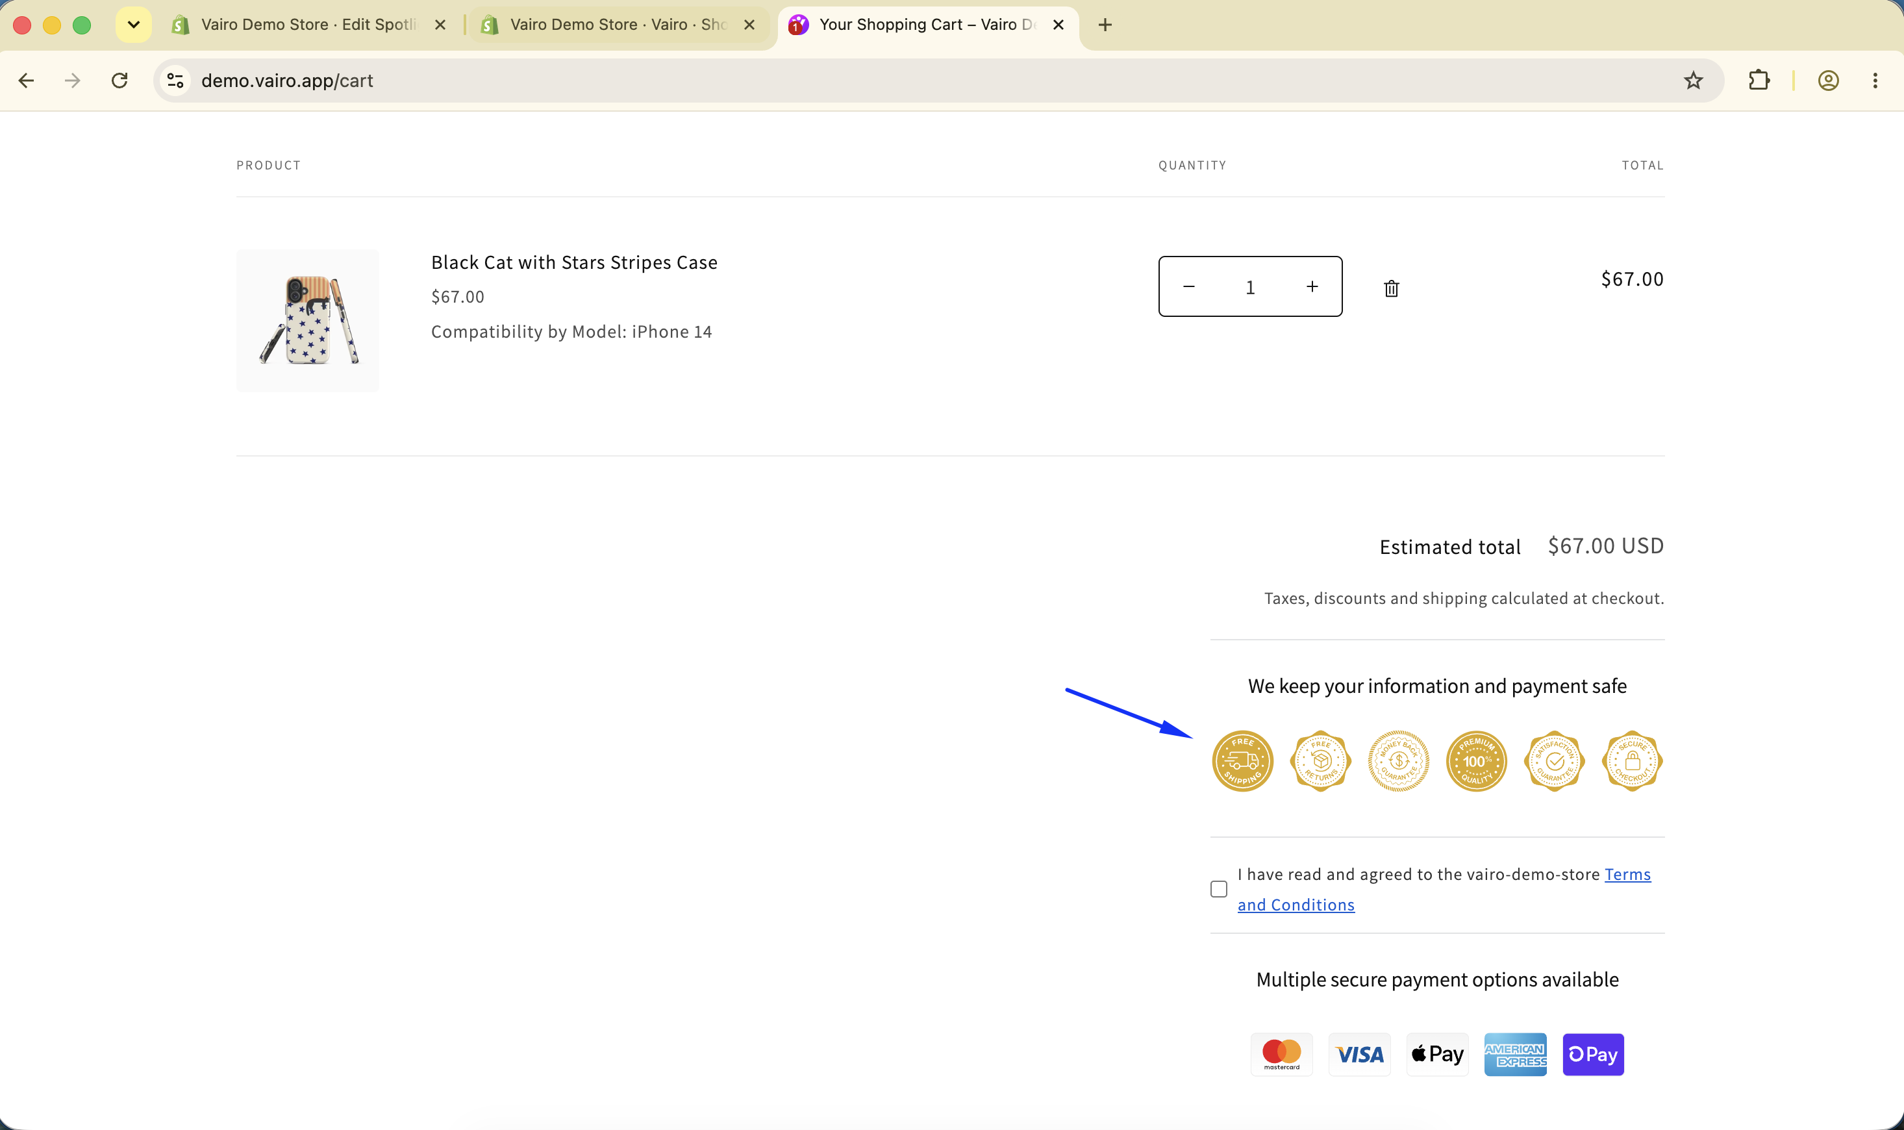Decrease quantity with the minus button
The height and width of the screenshot is (1130, 1904).
pos(1188,286)
